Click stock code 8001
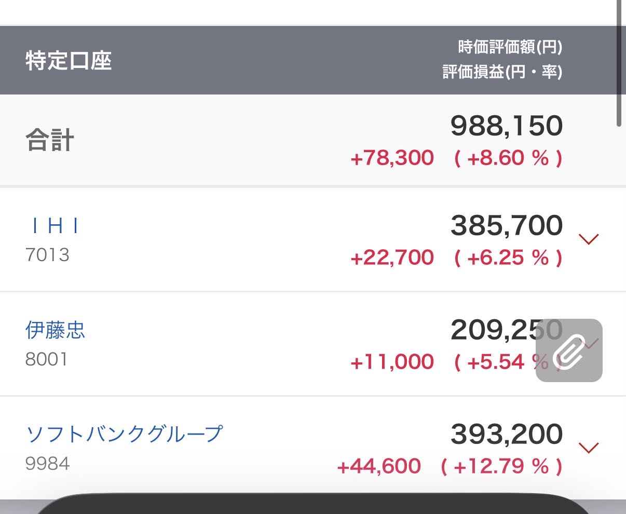This screenshot has height=514, width=626. point(47,359)
